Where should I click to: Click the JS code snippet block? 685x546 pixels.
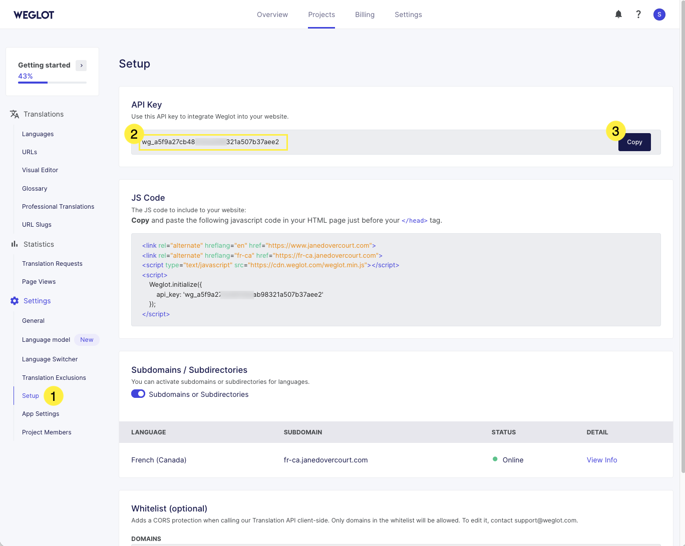(396, 280)
